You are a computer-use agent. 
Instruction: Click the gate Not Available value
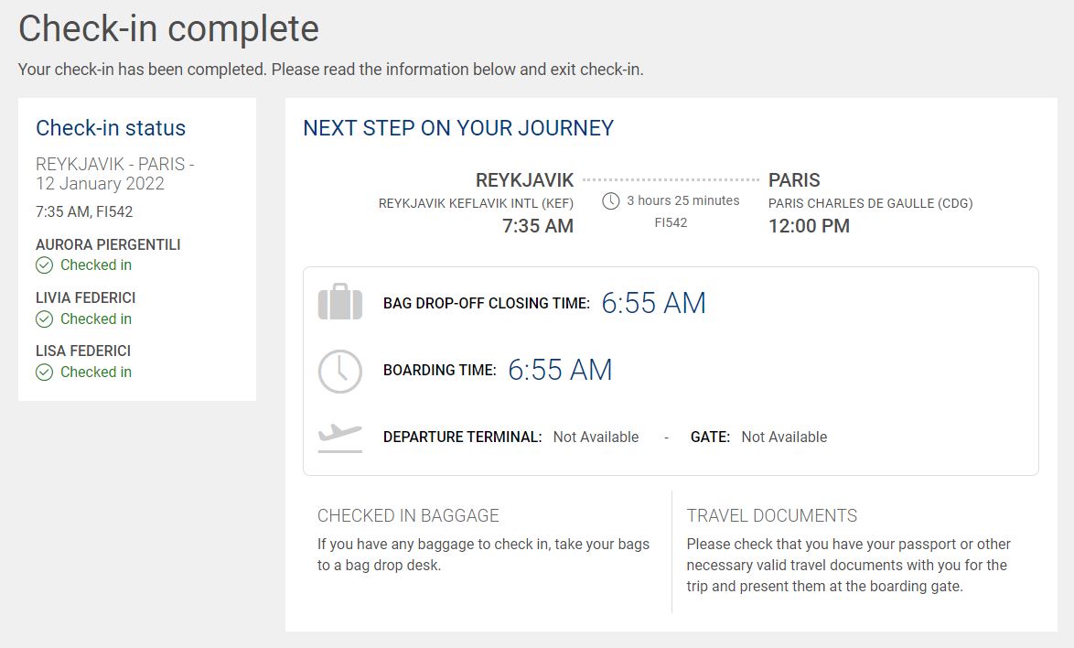[784, 437]
